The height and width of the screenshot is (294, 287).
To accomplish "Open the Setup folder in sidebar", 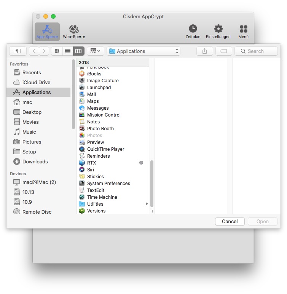I will coord(38,152).
